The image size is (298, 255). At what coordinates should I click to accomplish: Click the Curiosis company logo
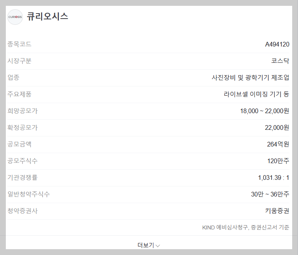coord(15,17)
